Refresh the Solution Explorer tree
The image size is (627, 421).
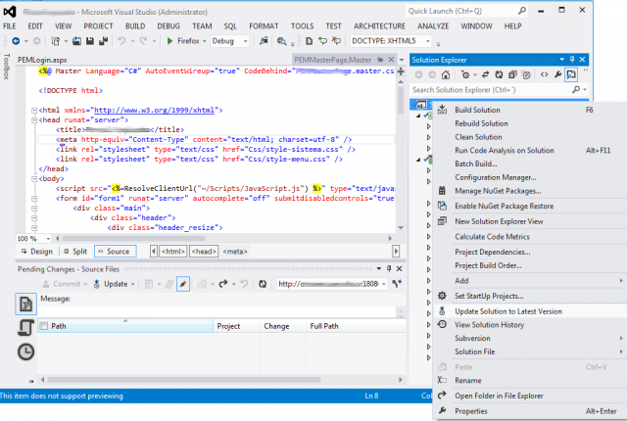coord(499,74)
